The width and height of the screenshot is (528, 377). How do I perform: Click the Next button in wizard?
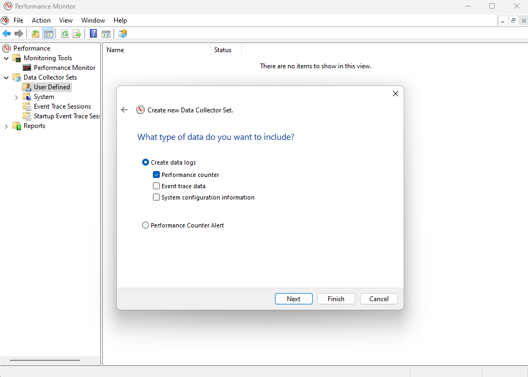click(293, 299)
